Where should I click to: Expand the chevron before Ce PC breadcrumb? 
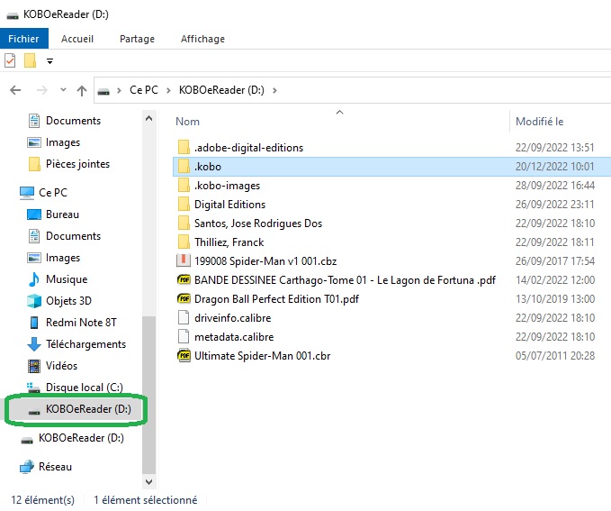[119, 90]
